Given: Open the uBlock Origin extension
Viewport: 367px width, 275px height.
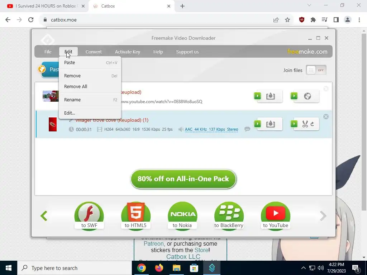Looking at the screenshot, I should (302, 20).
